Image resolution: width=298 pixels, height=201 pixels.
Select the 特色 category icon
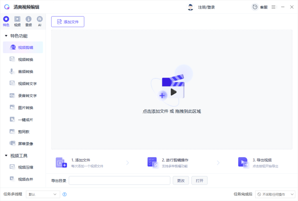coord(6,21)
